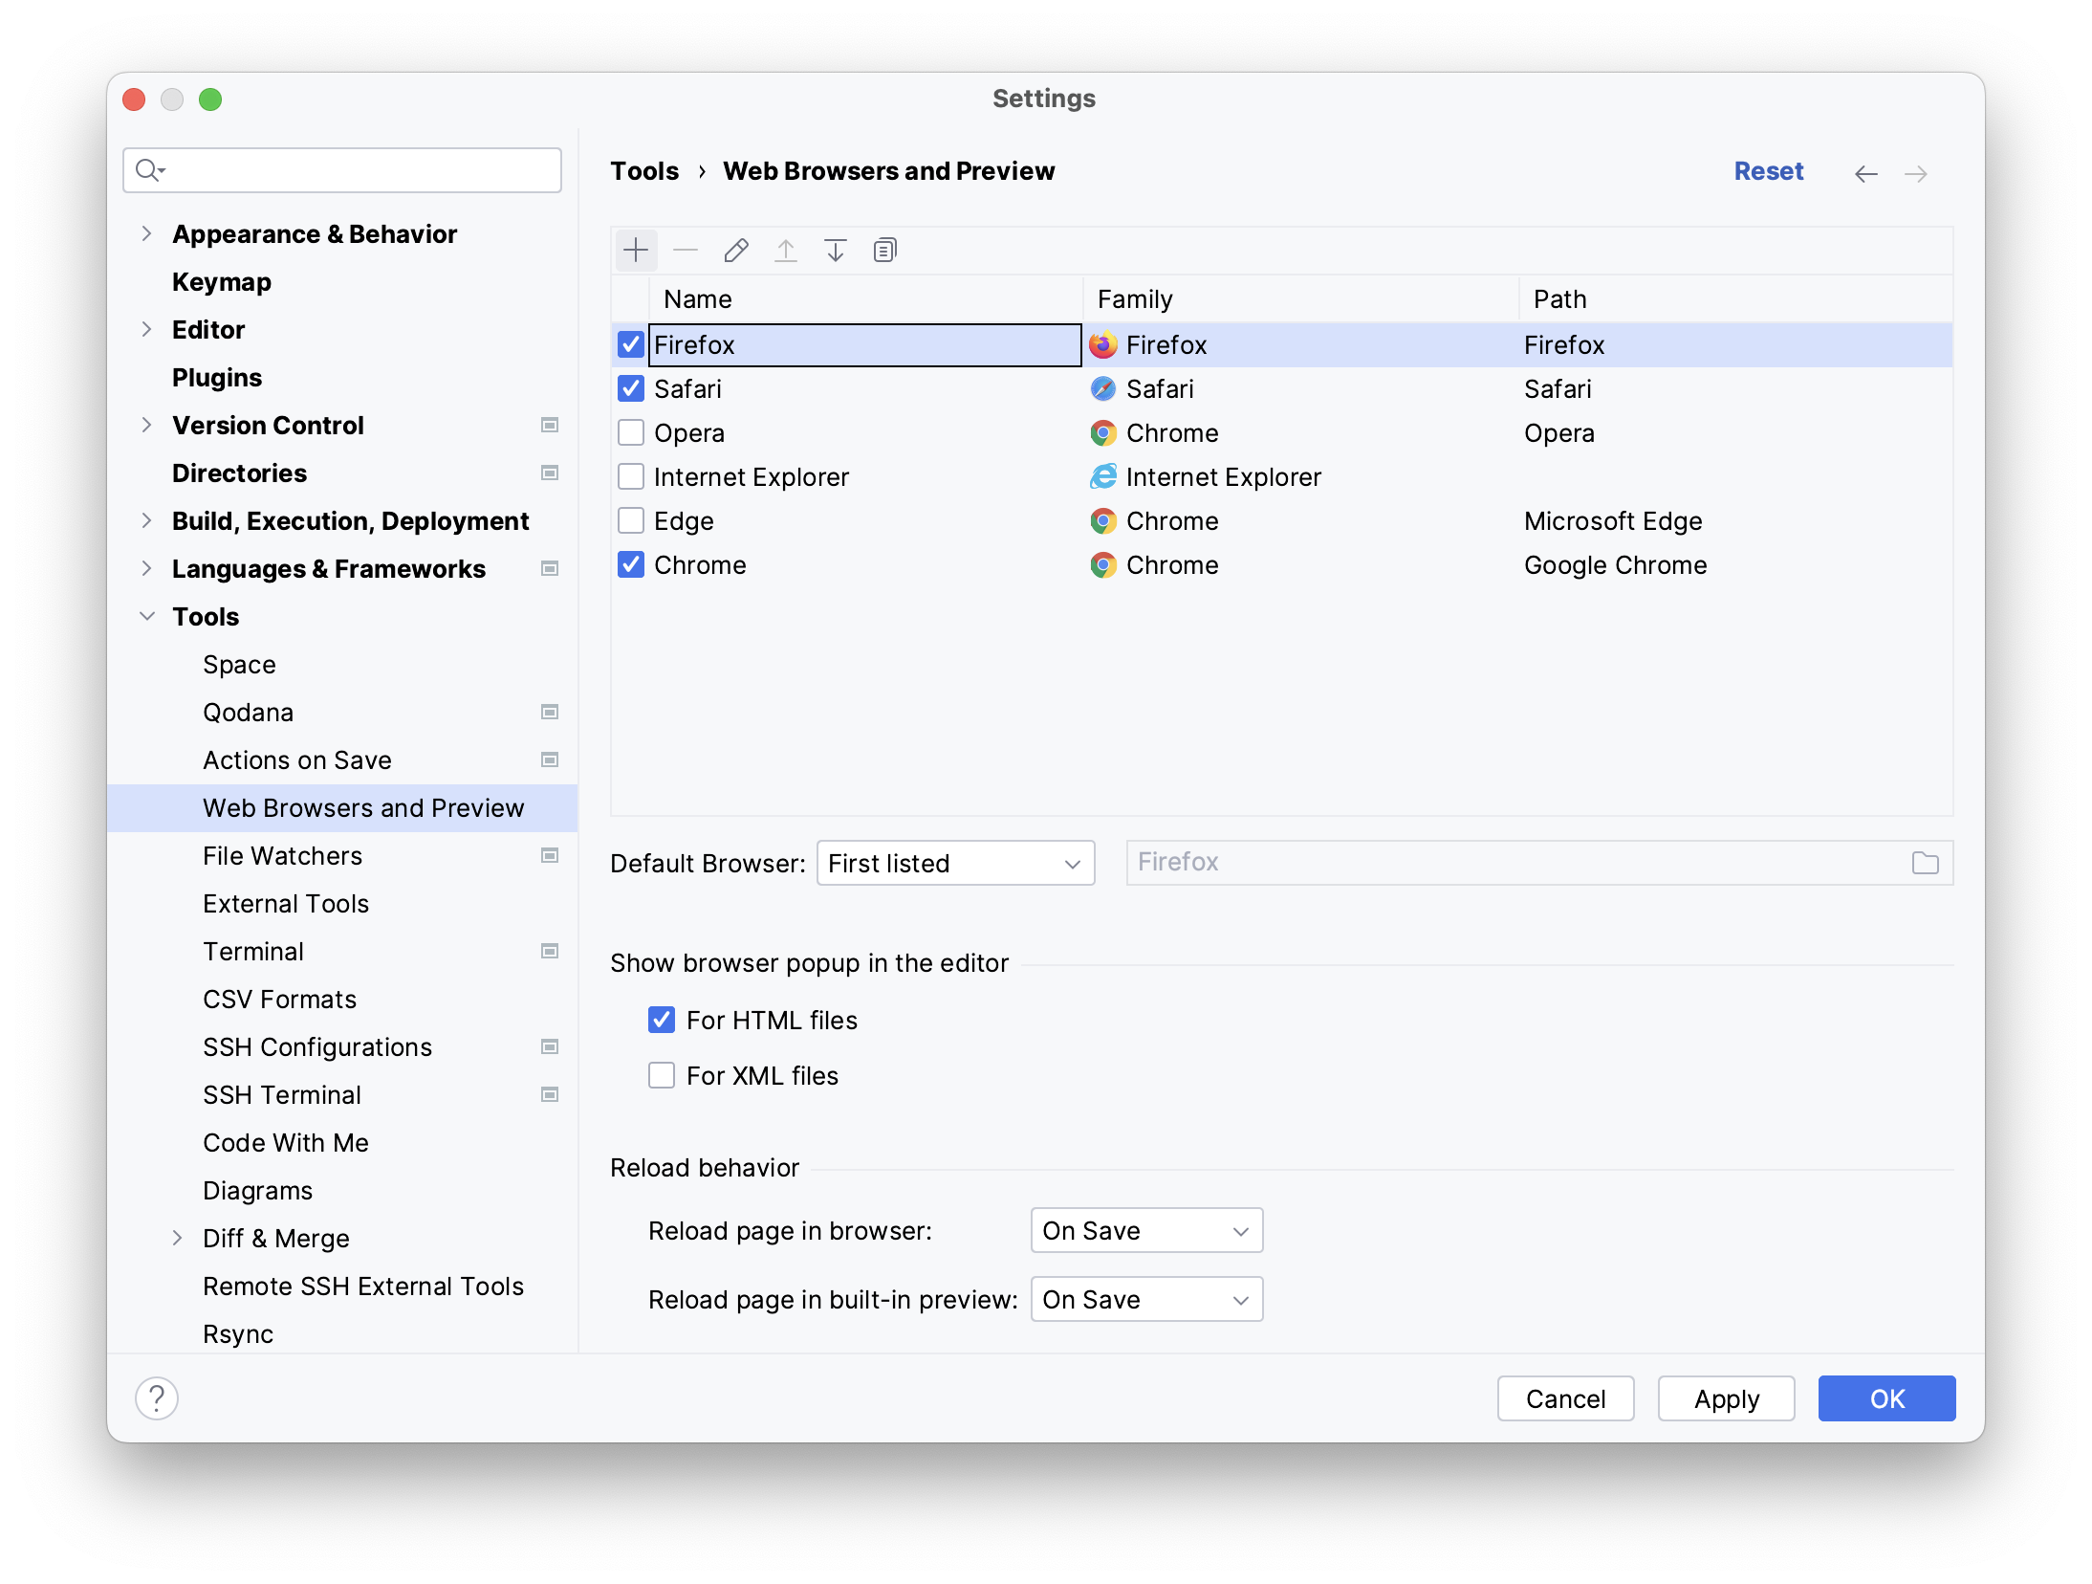Open Reload page in built-in preview dropdown
Viewport: 2092px width, 1584px height.
click(x=1146, y=1299)
